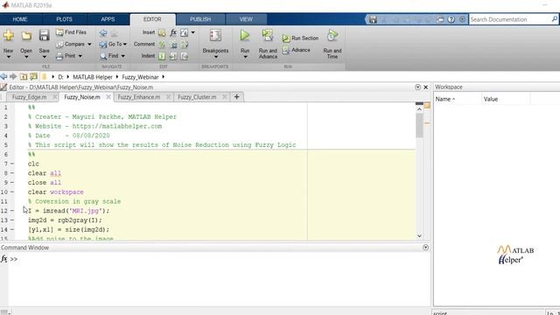Image resolution: width=560 pixels, height=315 pixels.
Task: Click the Advance button
Action: [x=297, y=50]
